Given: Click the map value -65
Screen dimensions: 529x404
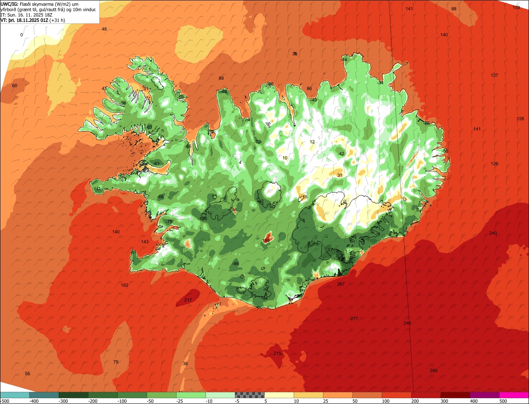Looking at the screenshot, I should (x=188, y=146).
